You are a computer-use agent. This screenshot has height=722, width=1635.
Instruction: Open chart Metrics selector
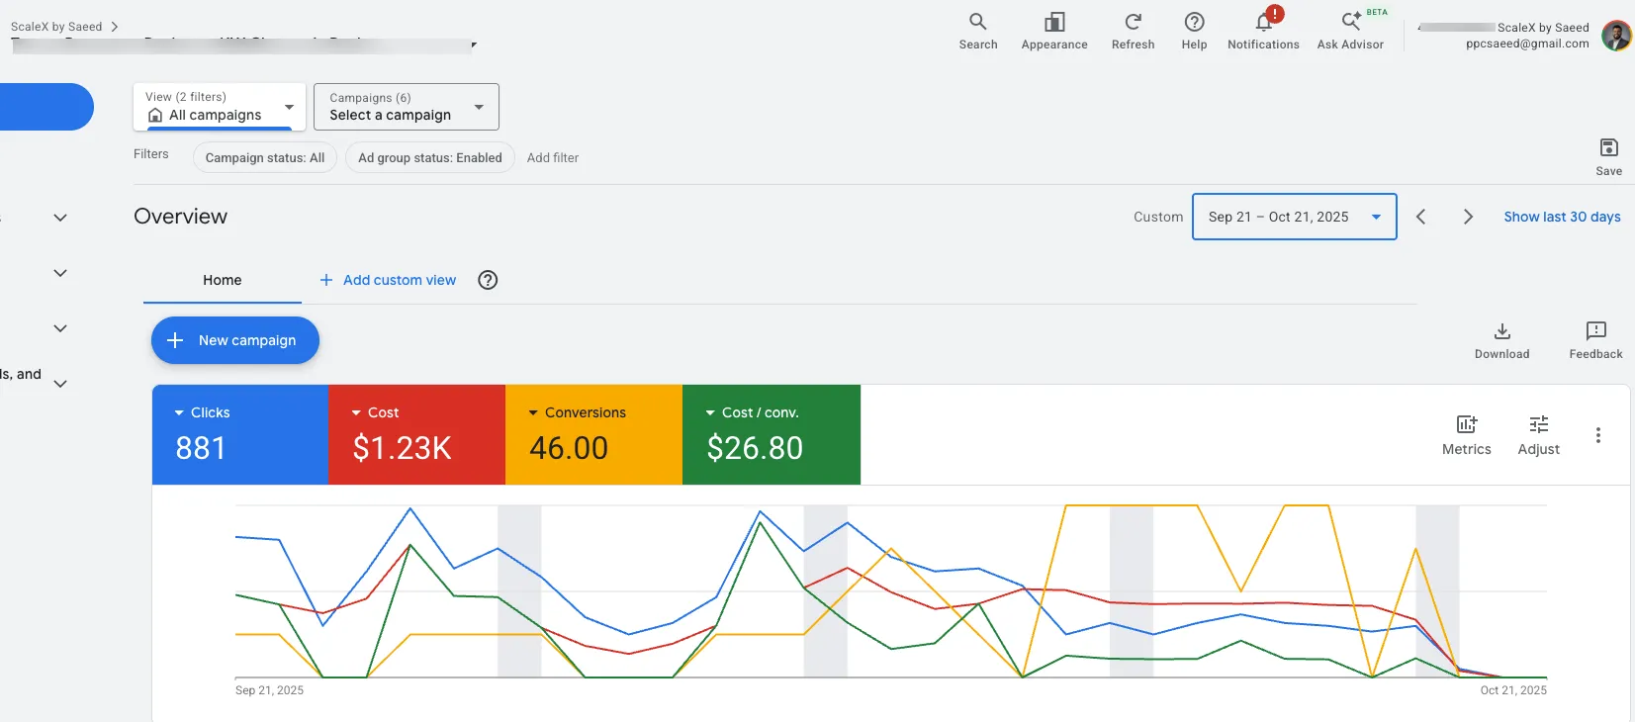tap(1466, 435)
